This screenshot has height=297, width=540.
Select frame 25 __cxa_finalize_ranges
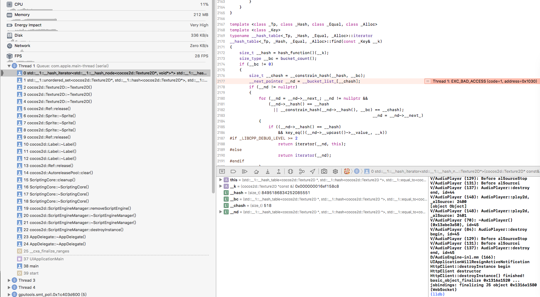click(x=106, y=251)
